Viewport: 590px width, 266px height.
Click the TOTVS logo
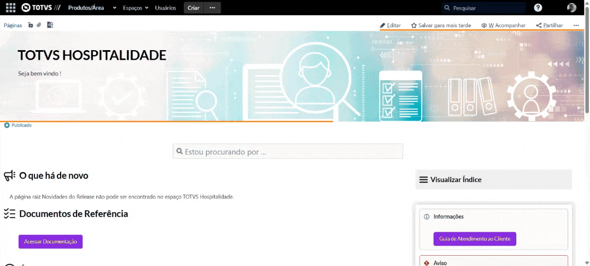pos(41,8)
